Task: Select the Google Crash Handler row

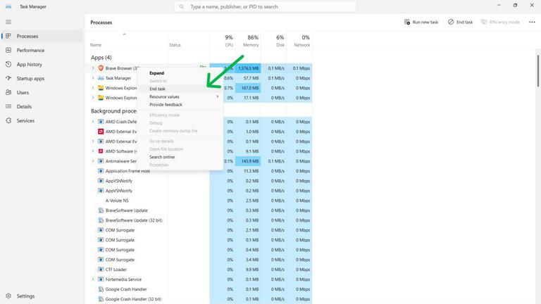Action: tap(199, 289)
